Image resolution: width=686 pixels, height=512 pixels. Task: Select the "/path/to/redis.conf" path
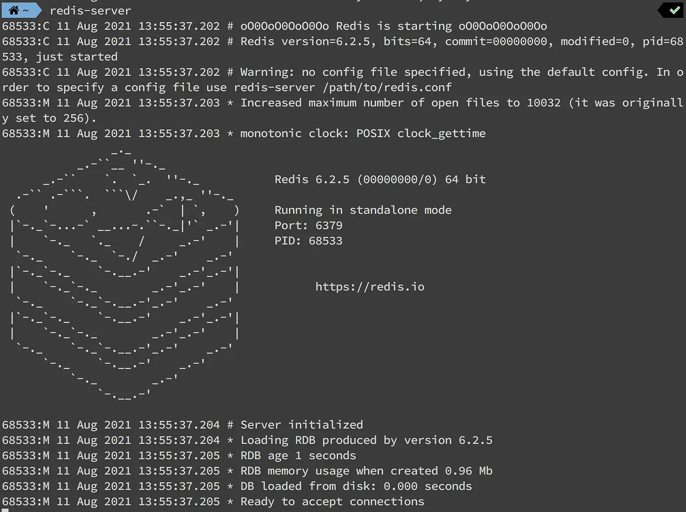click(387, 87)
